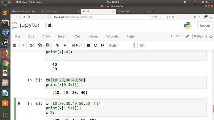
Task: Open pgAdmin elephant icon in dock
Action: 5,33
